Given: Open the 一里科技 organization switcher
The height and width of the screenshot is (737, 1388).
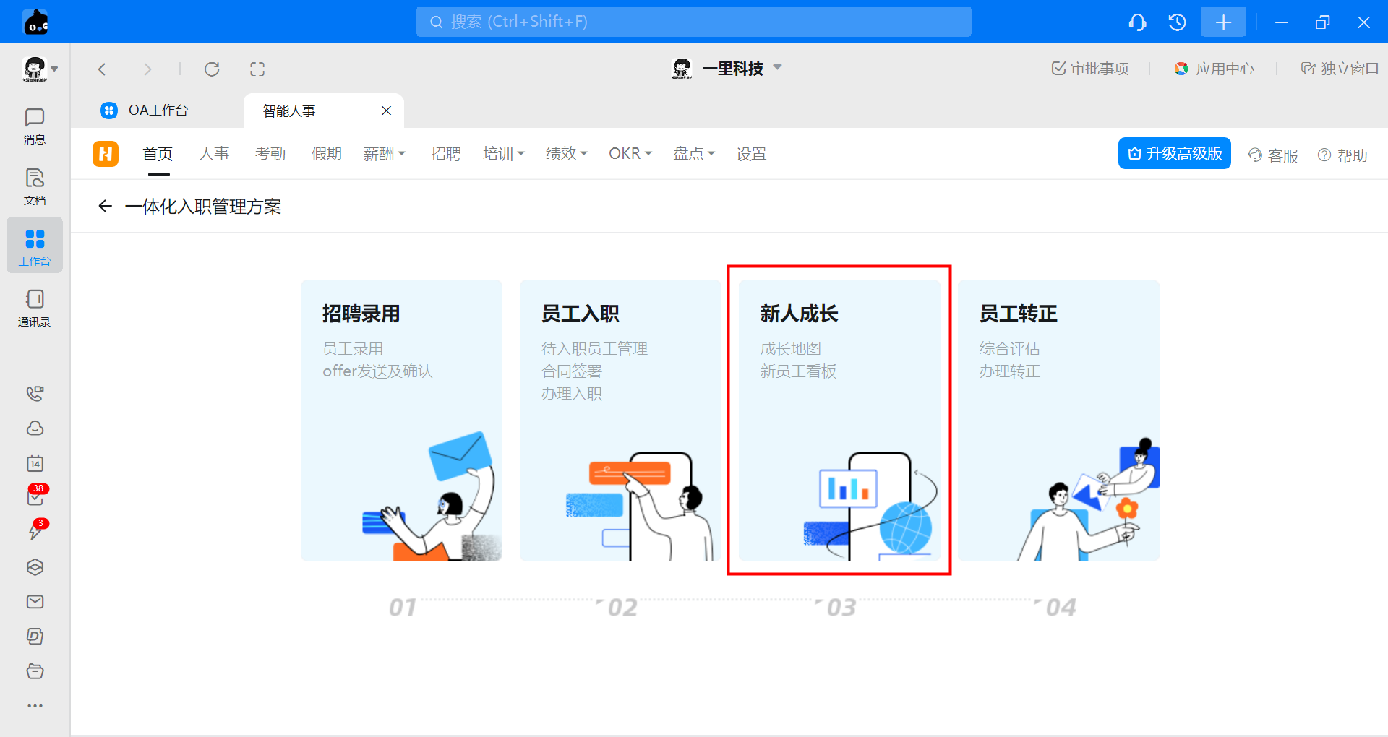Looking at the screenshot, I should click(x=727, y=69).
